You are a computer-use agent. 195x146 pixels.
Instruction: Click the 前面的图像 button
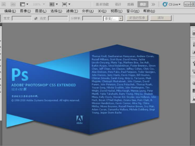tap(137, 18)
